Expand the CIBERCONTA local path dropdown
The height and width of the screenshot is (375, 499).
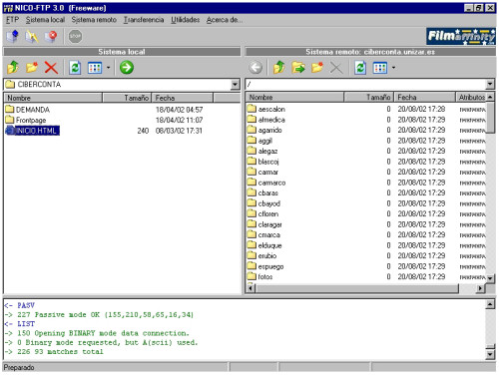click(236, 85)
